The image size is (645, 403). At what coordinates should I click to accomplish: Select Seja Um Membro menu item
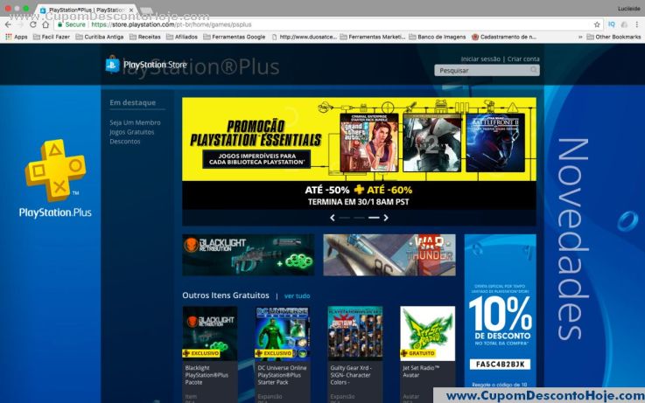click(x=135, y=122)
